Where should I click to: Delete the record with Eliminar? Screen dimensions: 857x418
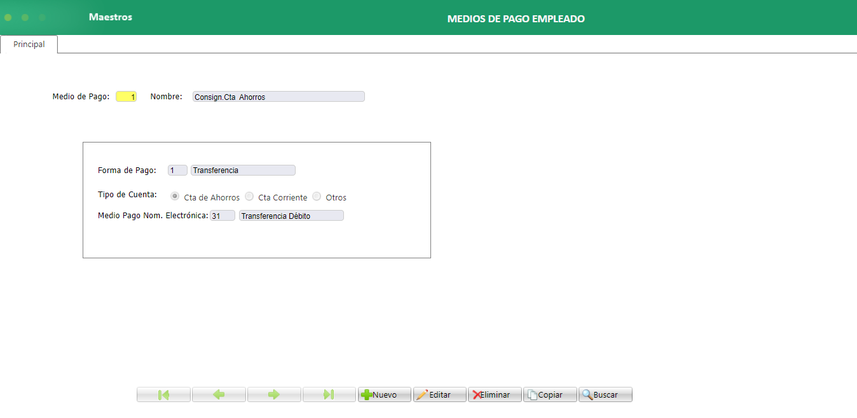coord(495,394)
